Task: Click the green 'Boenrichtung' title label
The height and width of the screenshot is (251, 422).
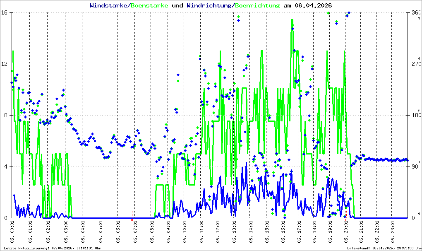Action: tap(258, 5)
